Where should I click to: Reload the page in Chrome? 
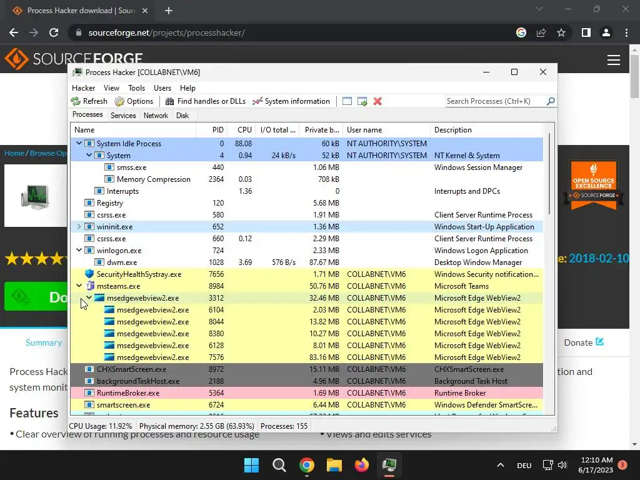54,32
